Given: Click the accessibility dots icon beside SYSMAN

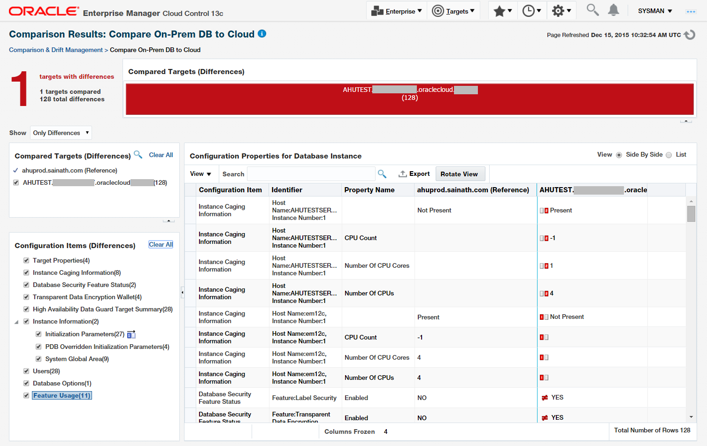Looking at the screenshot, I should click(x=691, y=11).
